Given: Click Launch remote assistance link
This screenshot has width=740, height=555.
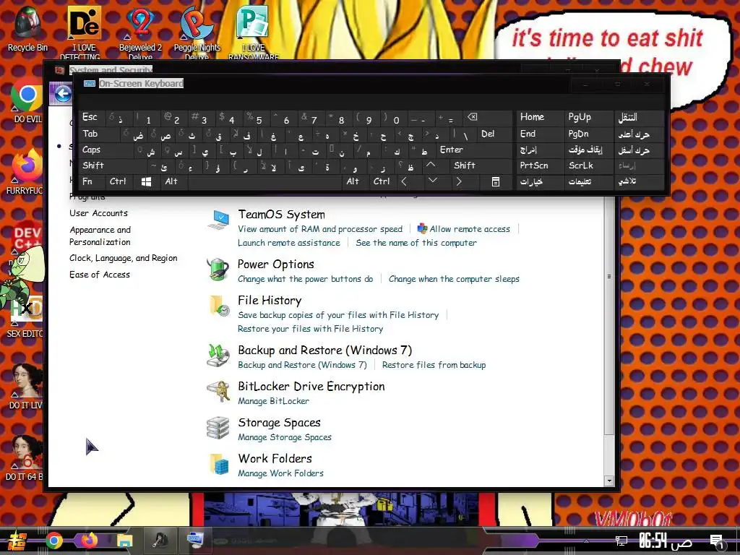Looking at the screenshot, I should [289, 243].
